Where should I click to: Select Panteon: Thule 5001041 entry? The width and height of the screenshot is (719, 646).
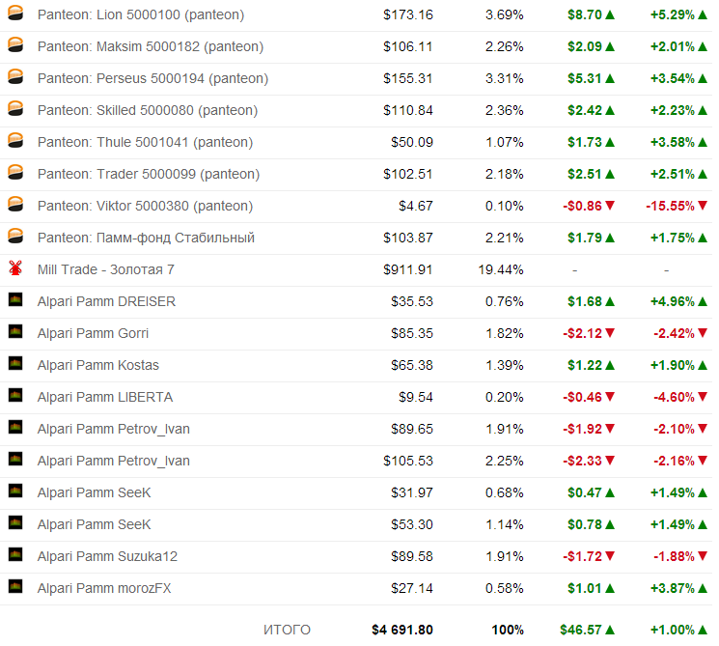[x=145, y=142]
